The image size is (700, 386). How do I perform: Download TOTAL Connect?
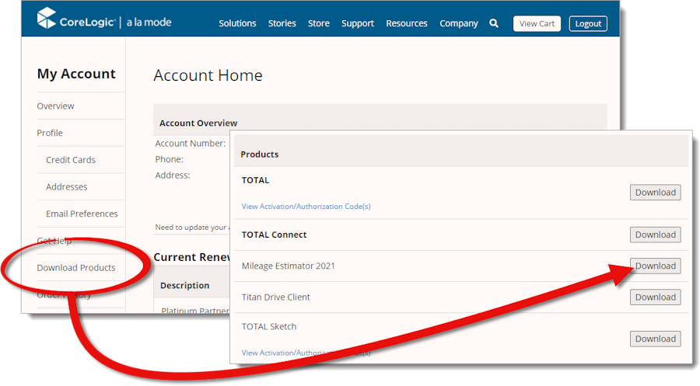click(x=656, y=235)
